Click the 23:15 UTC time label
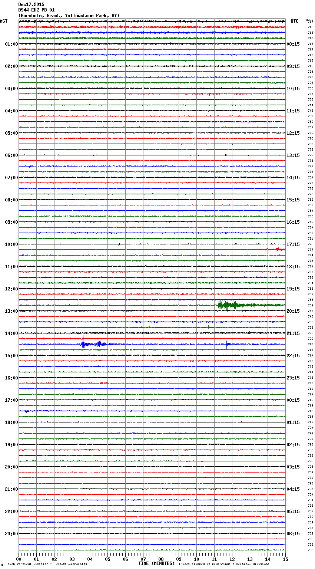 click(x=293, y=378)
